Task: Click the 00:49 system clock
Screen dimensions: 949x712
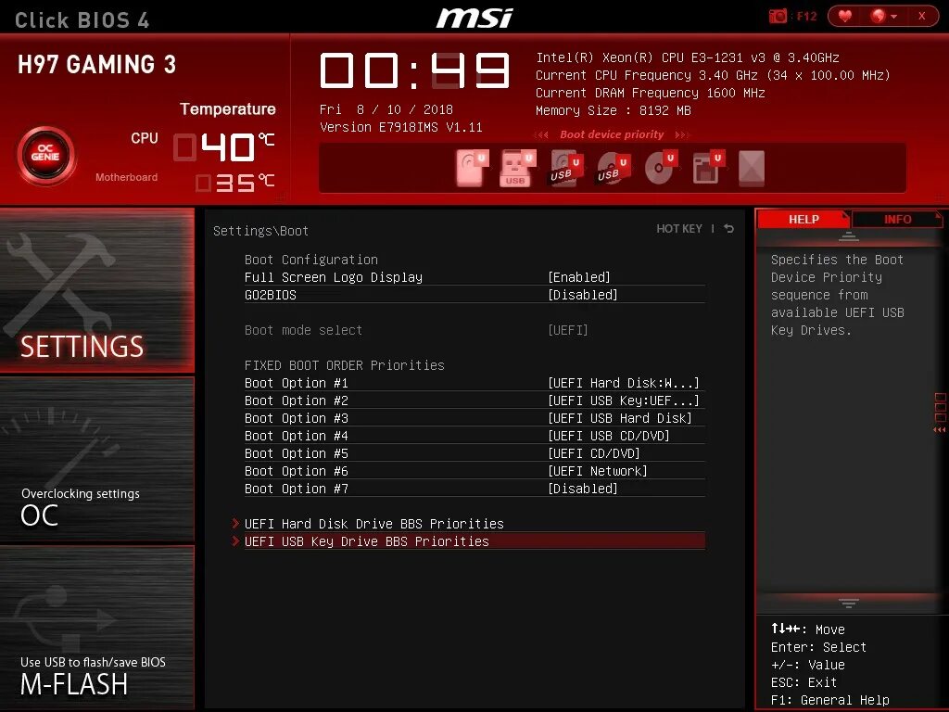Action: click(x=414, y=70)
